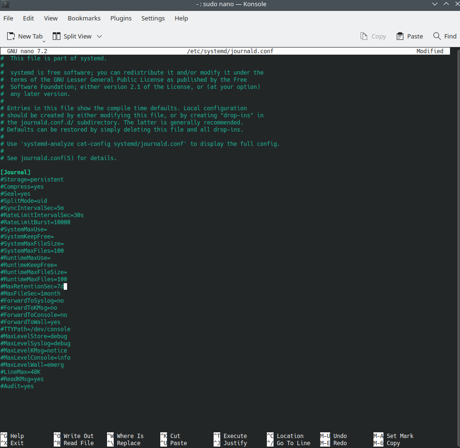
Task: Open the Bookmarks menu
Action: (84, 18)
